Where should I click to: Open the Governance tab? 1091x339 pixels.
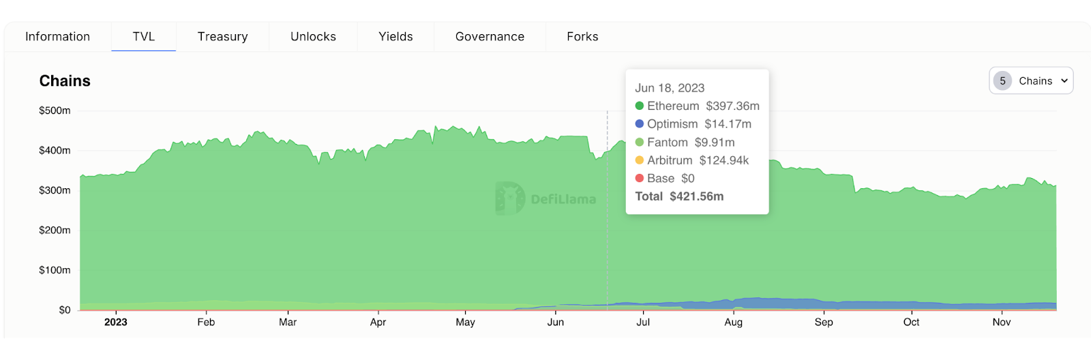(490, 37)
